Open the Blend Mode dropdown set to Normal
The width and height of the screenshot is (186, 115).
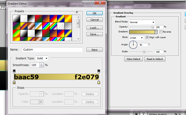(x=142, y=22)
